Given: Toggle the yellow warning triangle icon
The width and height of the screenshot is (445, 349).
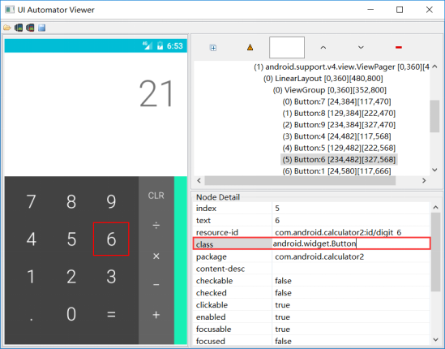Looking at the screenshot, I should coord(250,47).
